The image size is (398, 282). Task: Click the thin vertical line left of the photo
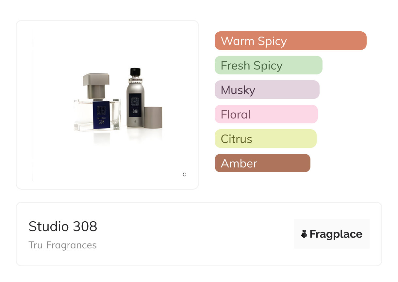(33, 104)
